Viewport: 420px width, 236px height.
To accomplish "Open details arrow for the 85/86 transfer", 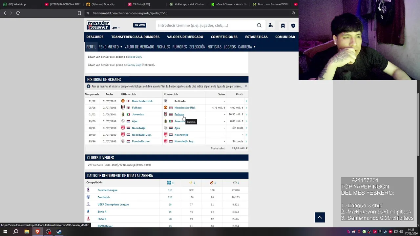I will 246,141.
